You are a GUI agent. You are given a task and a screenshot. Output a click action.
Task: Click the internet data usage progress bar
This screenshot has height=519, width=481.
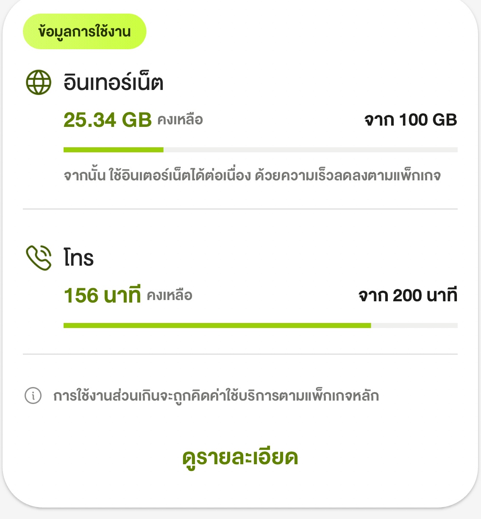click(x=261, y=150)
